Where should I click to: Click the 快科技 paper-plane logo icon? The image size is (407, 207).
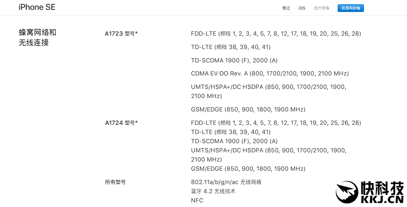pyautogui.click(x=347, y=193)
